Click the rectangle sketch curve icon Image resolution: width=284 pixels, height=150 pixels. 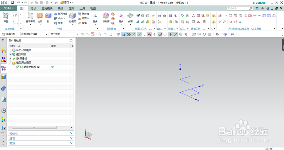pos(15,23)
